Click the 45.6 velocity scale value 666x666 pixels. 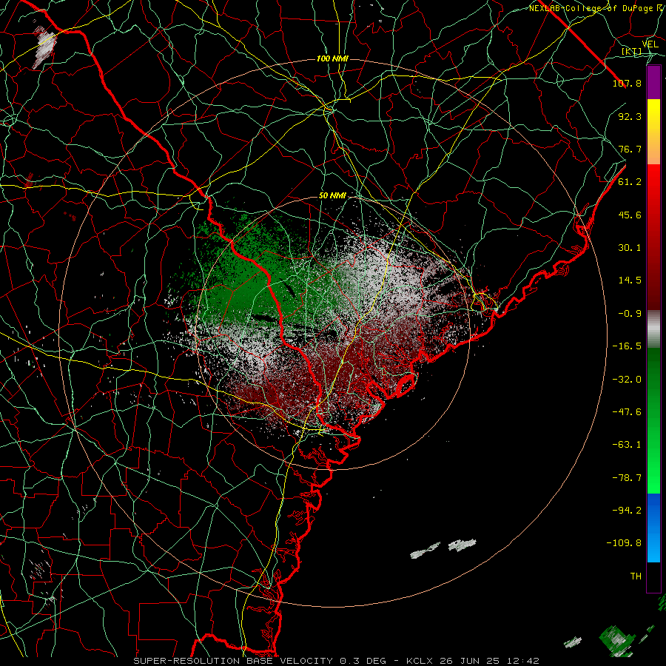click(x=630, y=215)
